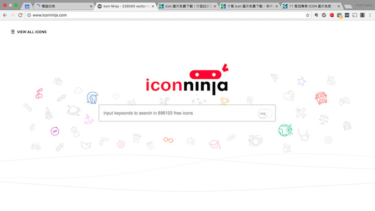
Task: Click the pink gear icon
Action: click(x=121, y=144)
